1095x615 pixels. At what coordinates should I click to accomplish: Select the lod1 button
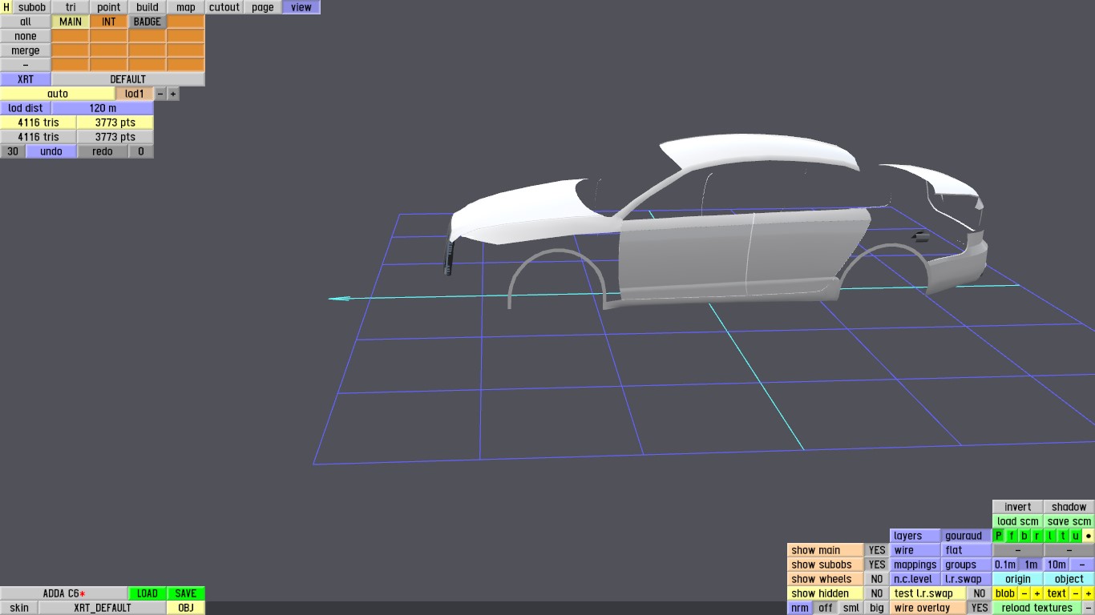135,94
